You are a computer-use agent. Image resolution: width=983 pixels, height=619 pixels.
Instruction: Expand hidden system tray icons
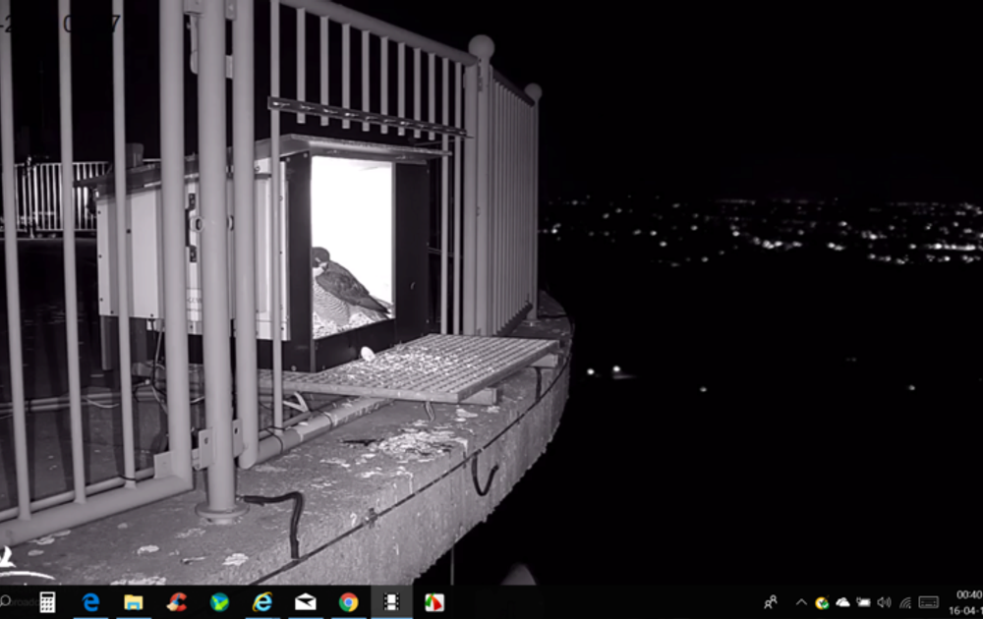(x=801, y=602)
